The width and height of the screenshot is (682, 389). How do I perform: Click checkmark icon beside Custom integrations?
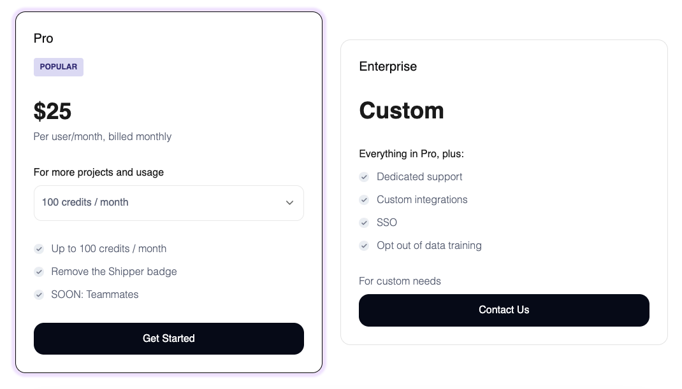click(x=364, y=200)
